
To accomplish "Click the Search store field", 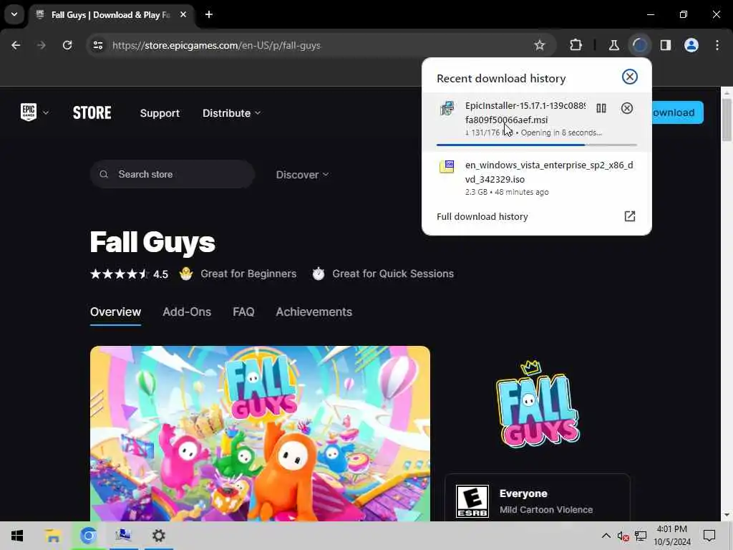I will coord(173,175).
